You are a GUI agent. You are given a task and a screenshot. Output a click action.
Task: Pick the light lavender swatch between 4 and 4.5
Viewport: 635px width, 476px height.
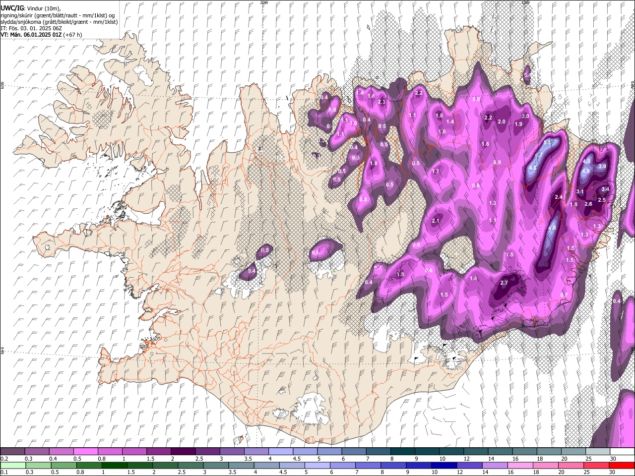[x=280, y=452]
